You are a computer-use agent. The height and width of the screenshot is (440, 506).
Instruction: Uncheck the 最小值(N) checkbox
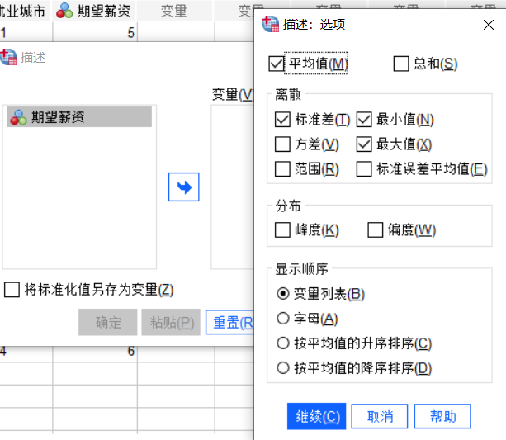tap(364, 119)
